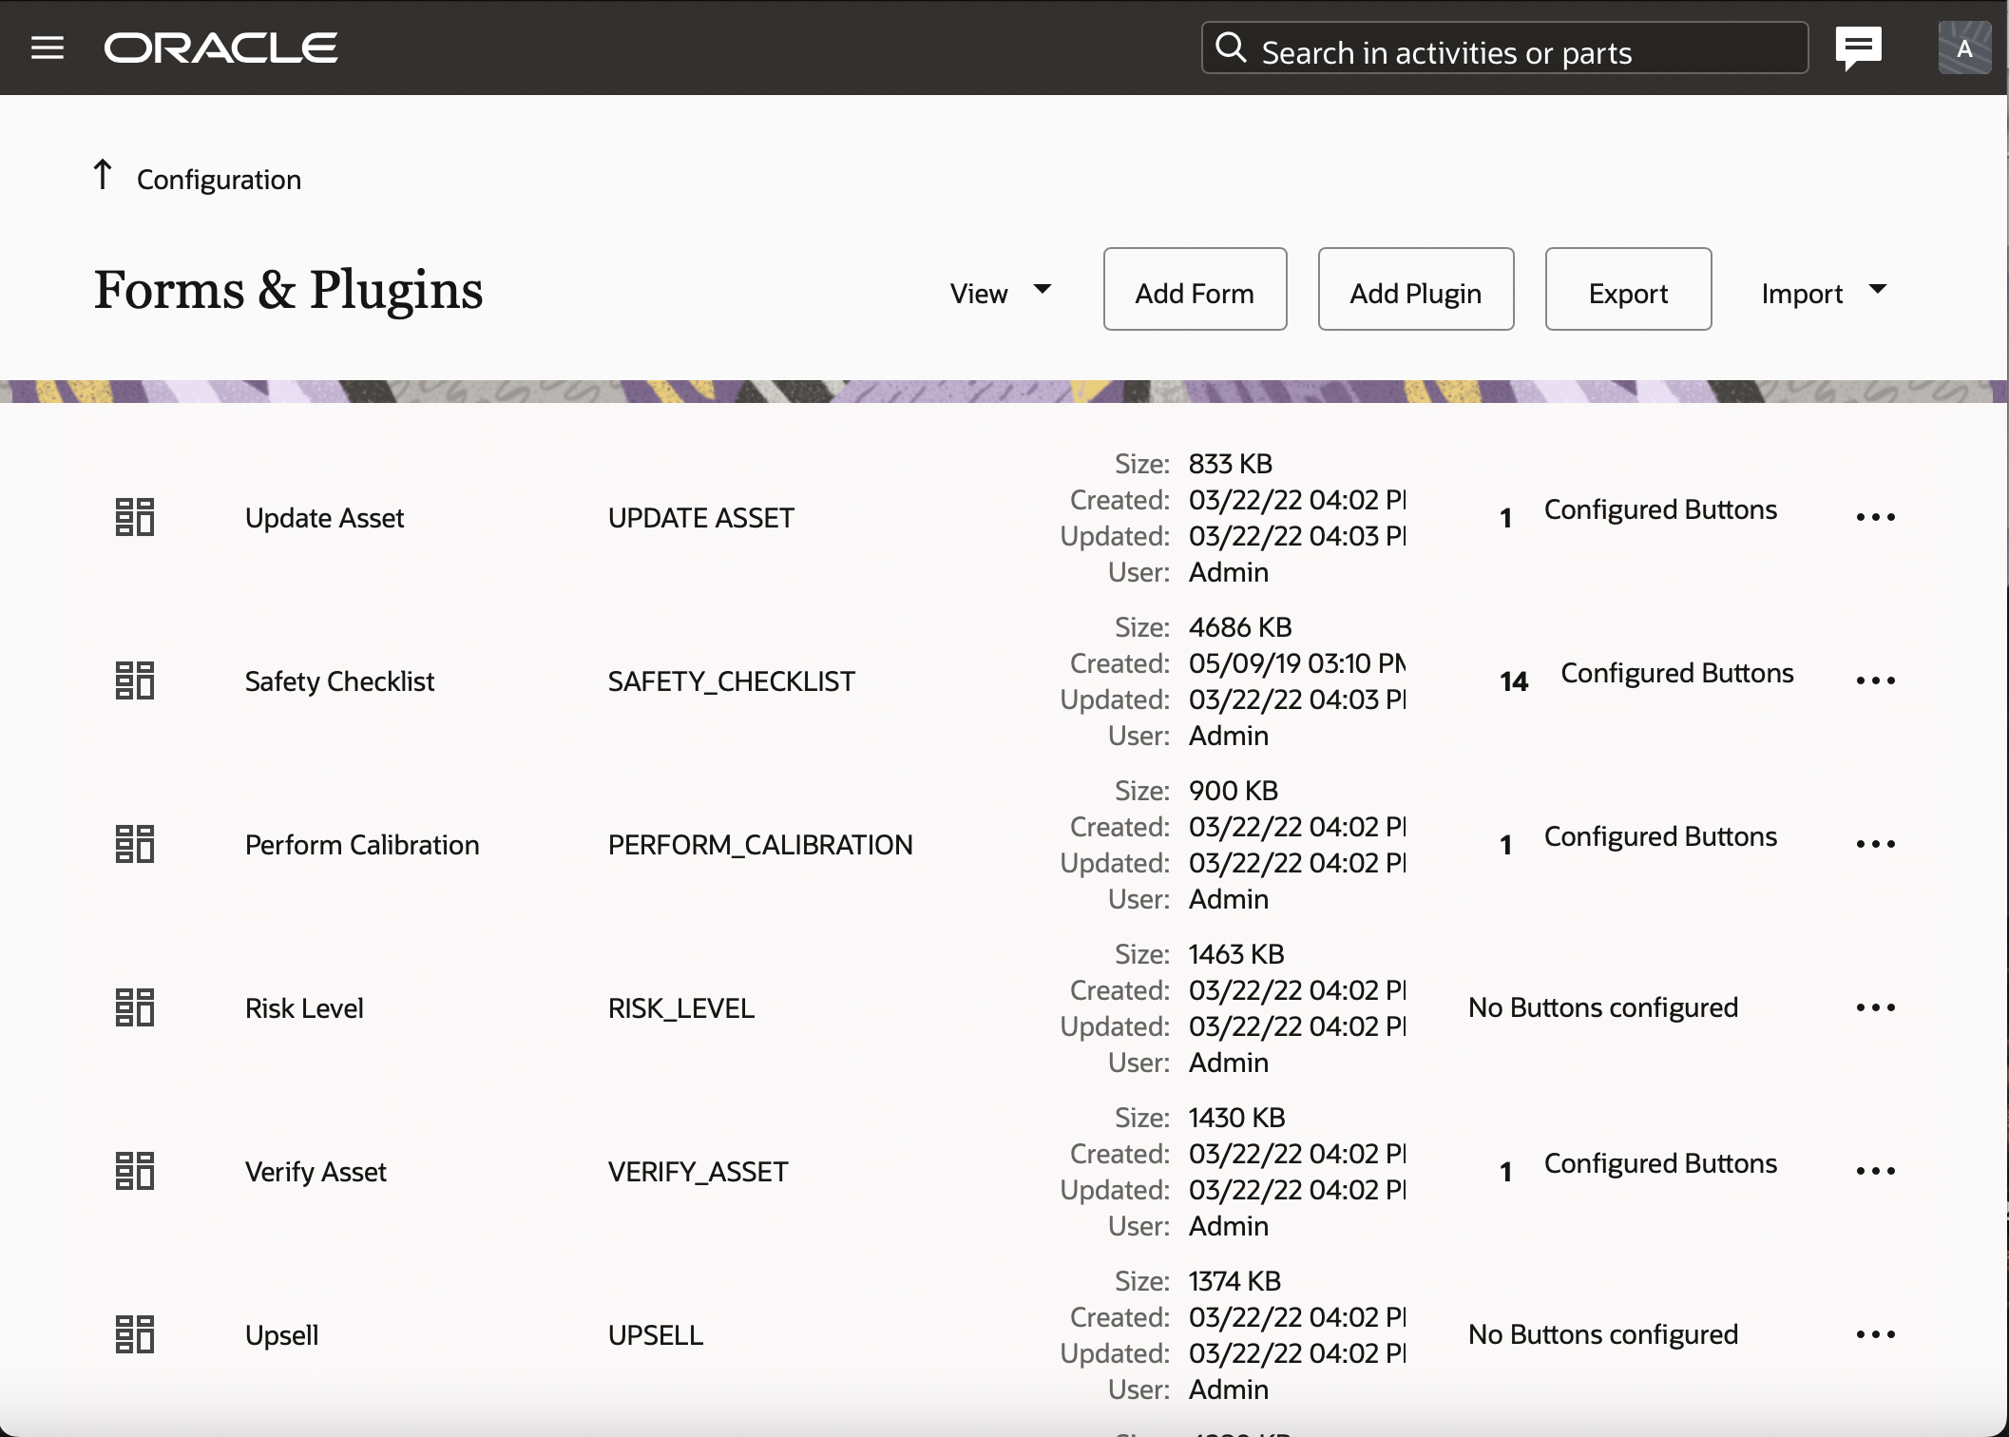The width and height of the screenshot is (2009, 1437).
Task: Click the up arrow beside Configuration
Action: tap(103, 176)
